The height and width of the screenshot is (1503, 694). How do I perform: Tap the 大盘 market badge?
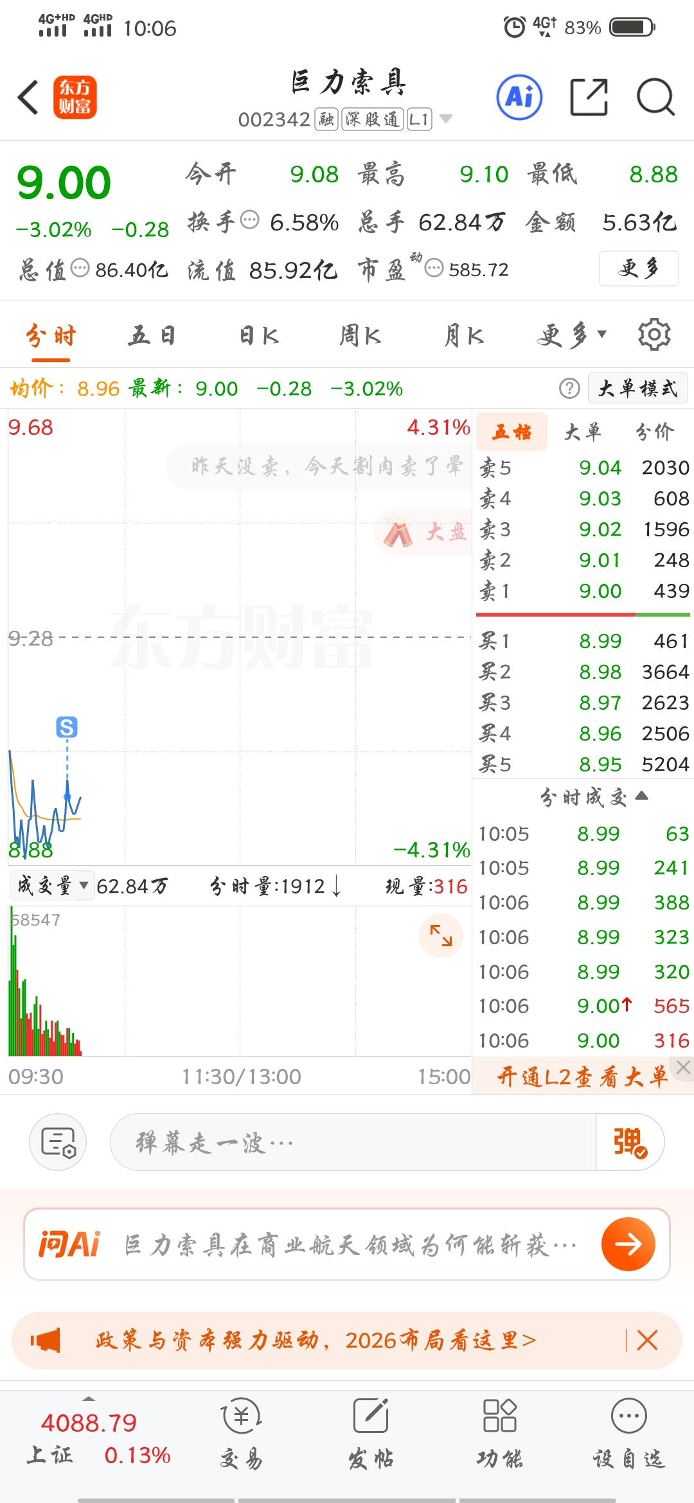(x=424, y=532)
